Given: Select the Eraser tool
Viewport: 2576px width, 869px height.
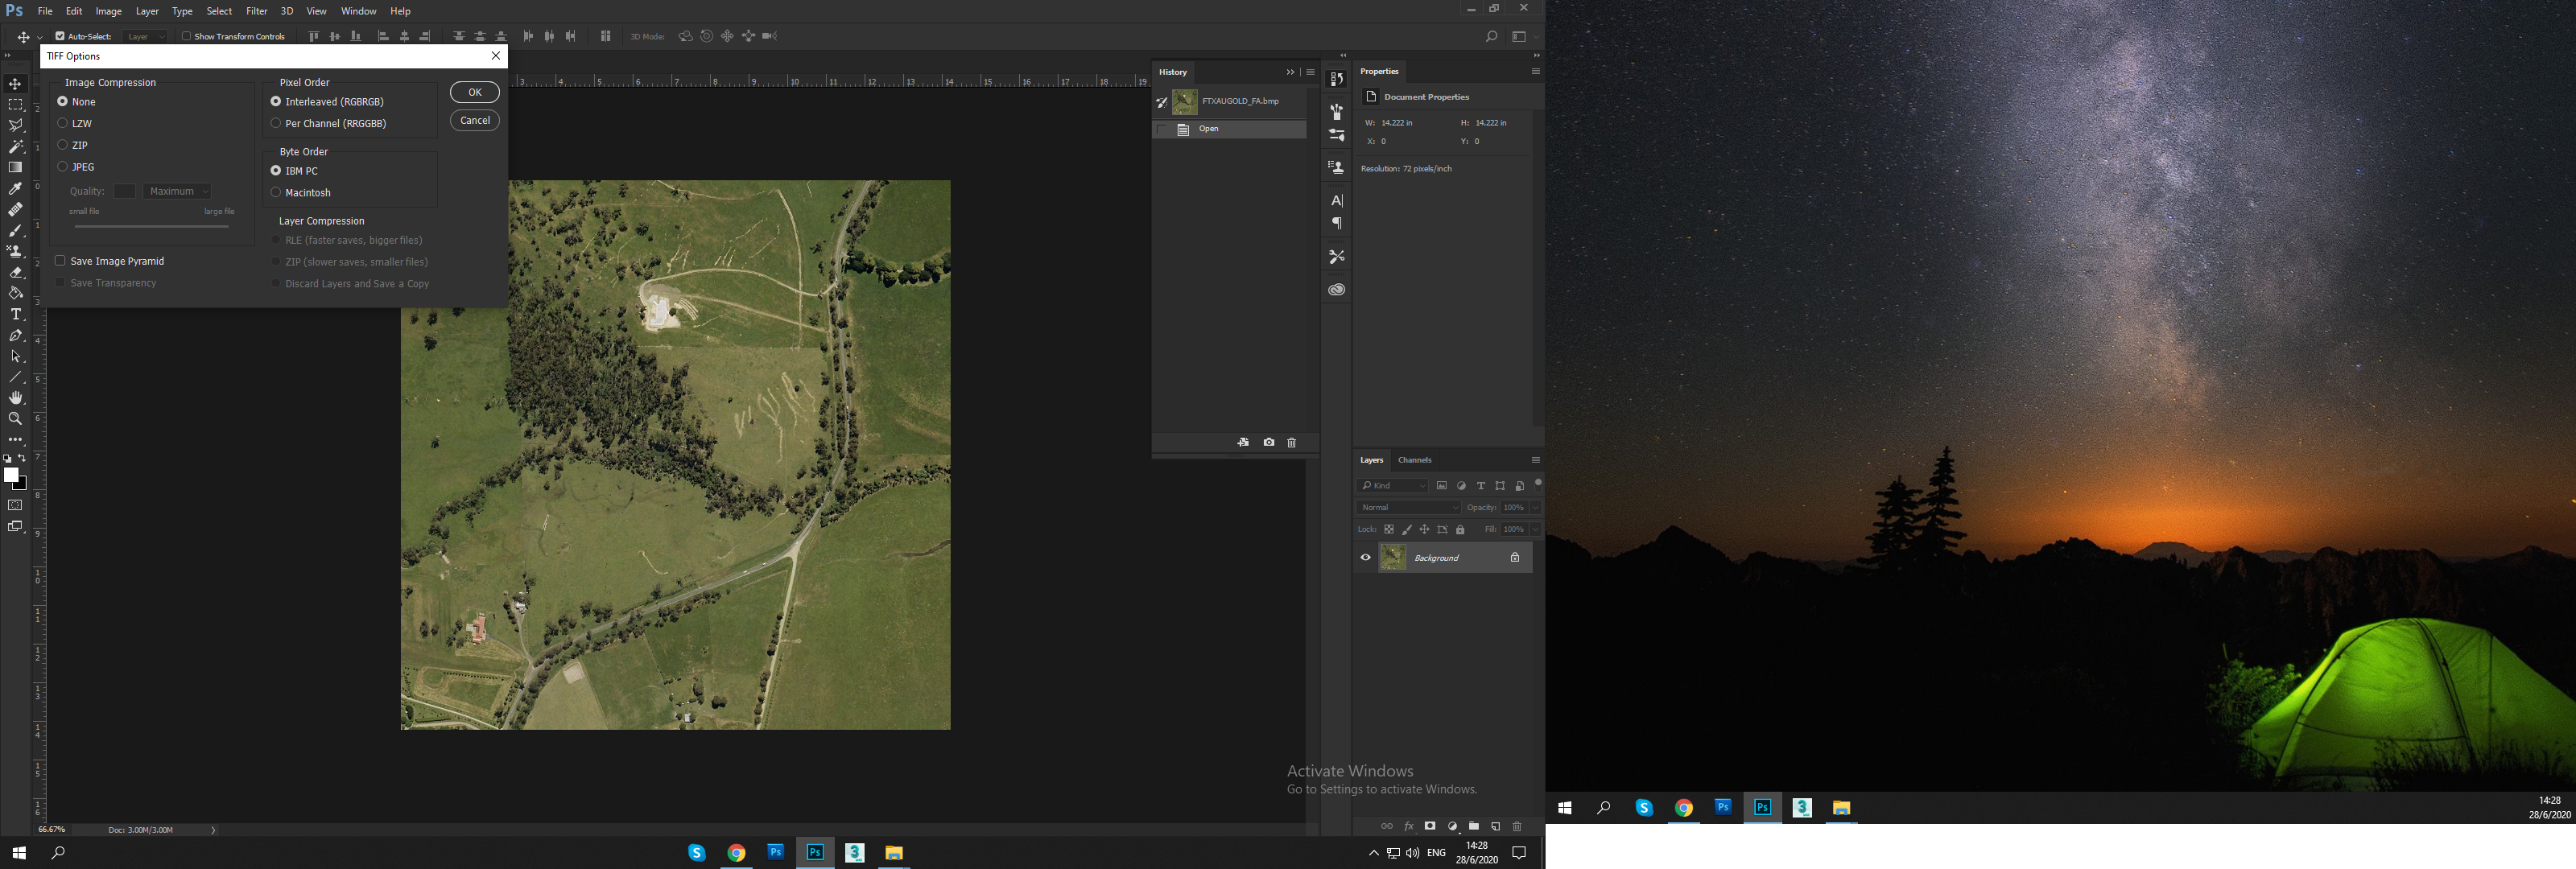Looking at the screenshot, I should click(x=15, y=272).
